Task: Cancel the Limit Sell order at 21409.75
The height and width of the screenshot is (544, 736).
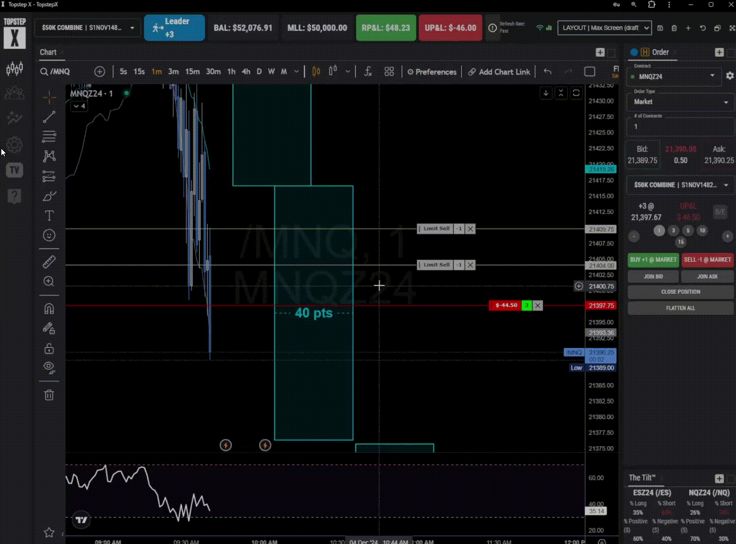Action: coord(470,229)
